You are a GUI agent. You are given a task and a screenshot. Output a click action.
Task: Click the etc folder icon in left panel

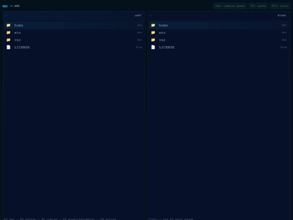8,33
